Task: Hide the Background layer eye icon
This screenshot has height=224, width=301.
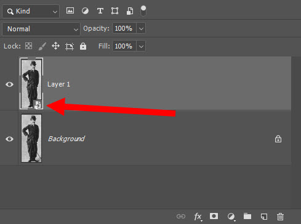Action: tap(9, 139)
